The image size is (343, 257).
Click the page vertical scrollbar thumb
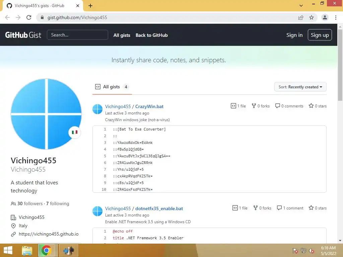tap(340, 65)
